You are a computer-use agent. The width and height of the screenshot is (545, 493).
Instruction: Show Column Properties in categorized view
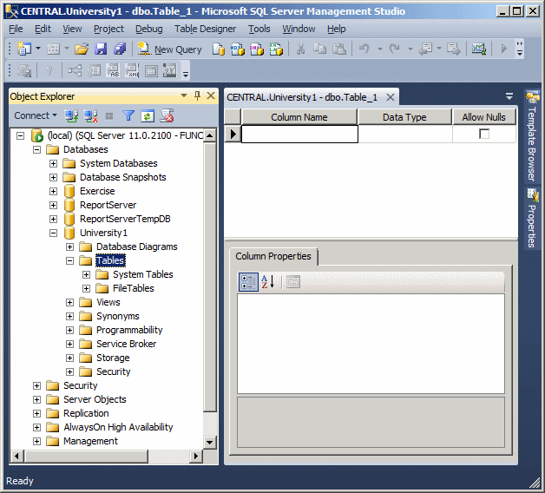tap(248, 282)
